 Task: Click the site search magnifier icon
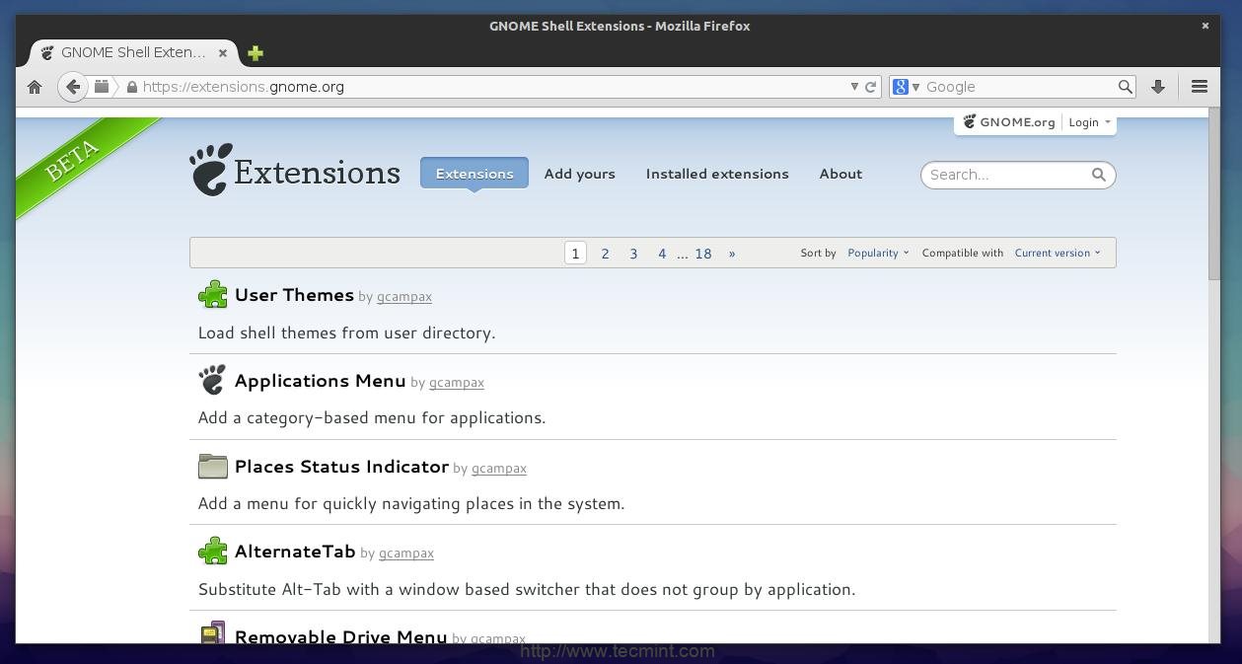pos(1098,175)
